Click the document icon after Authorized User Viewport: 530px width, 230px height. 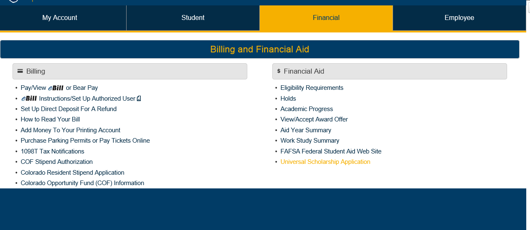click(x=139, y=99)
